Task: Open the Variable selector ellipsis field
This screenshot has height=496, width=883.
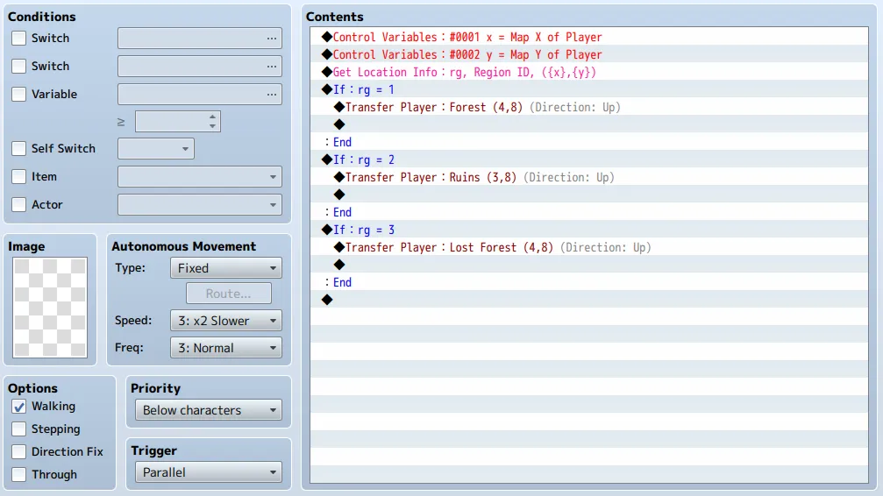Action: (x=200, y=94)
